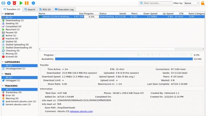This screenshot has height=116, width=206.
Task: Select the Warning (0) tracker filter
Action: click(19, 98)
